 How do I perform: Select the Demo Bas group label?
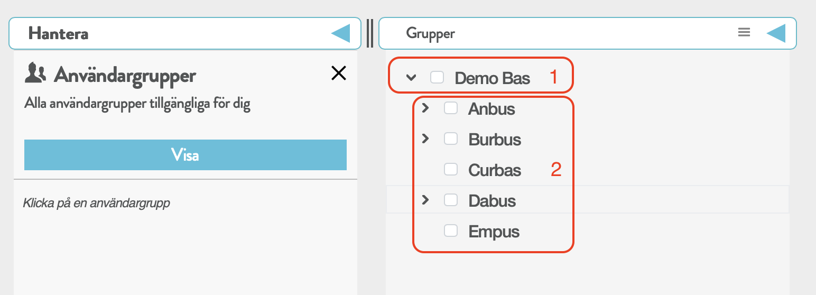[x=493, y=78]
